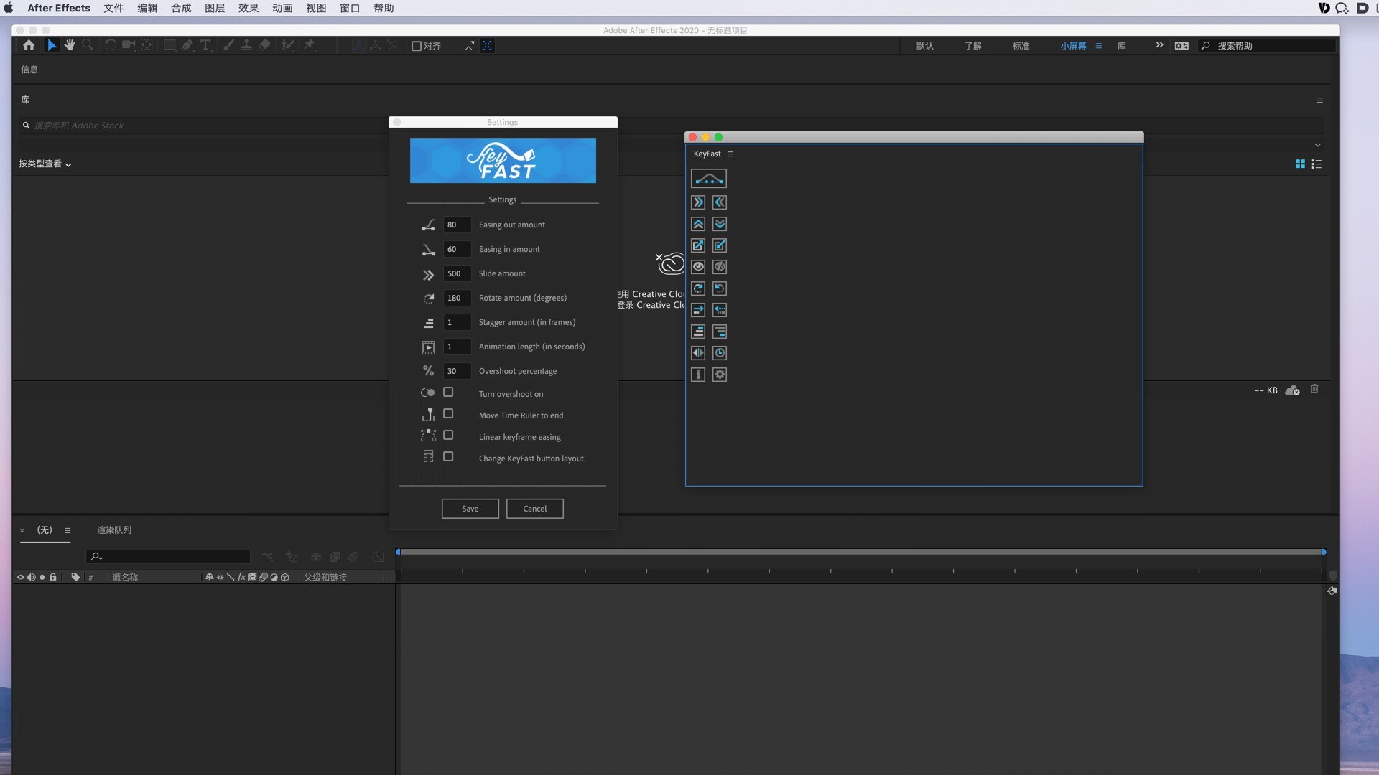Click the KeyFast easing curve button
The width and height of the screenshot is (1379, 775).
click(x=708, y=178)
